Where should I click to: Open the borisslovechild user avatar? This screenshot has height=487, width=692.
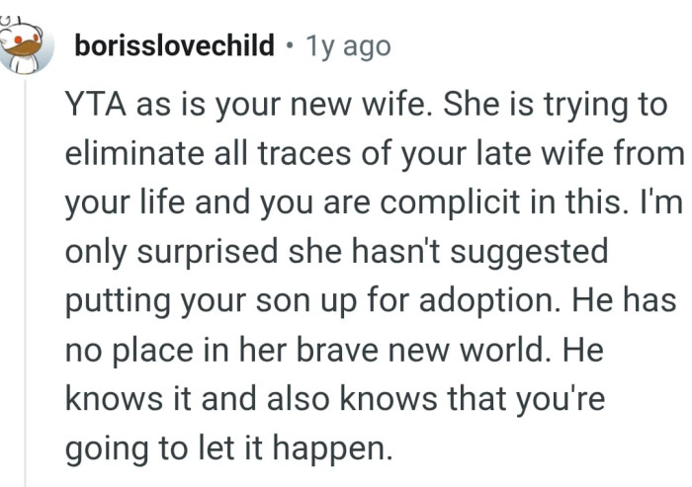tap(26, 44)
